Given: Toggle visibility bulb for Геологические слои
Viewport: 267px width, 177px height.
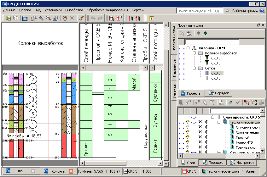Looking at the screenshot, I should tap(188, 122).
